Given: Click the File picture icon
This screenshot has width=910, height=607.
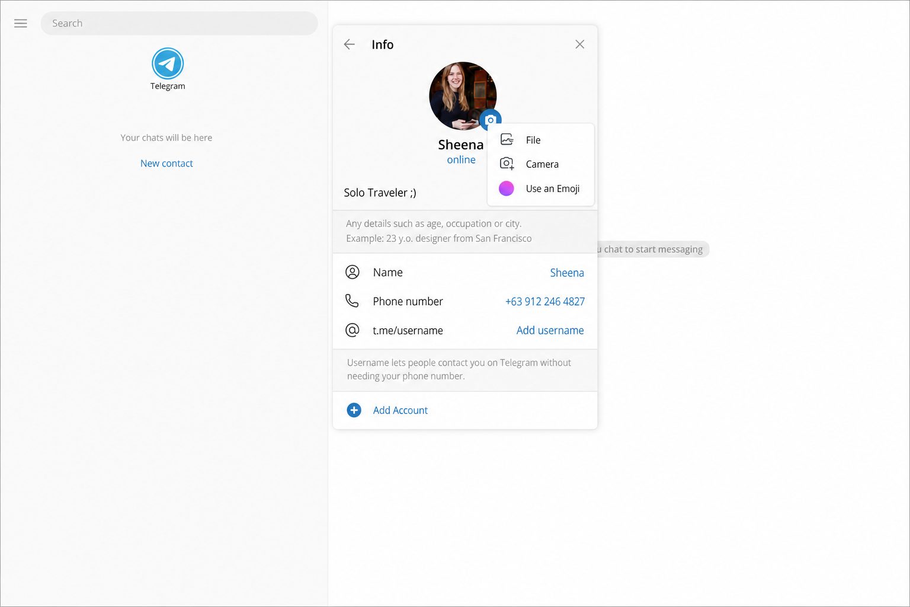Looking at the screenshot, I should [507, 140].
